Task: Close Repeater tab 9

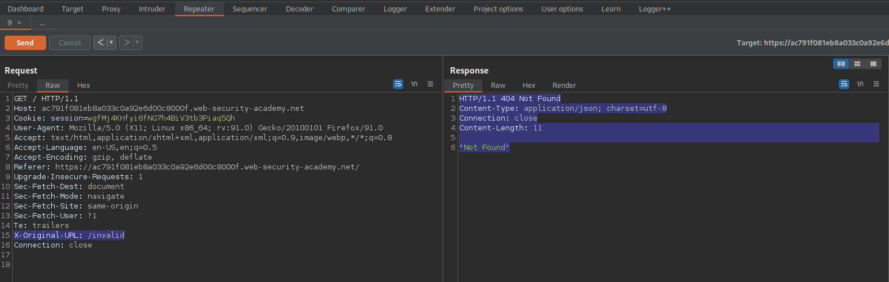Action: pos(19,23)
